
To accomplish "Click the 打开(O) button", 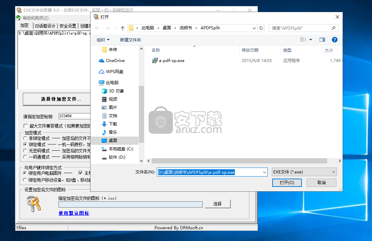I will (x=287, y=183).
